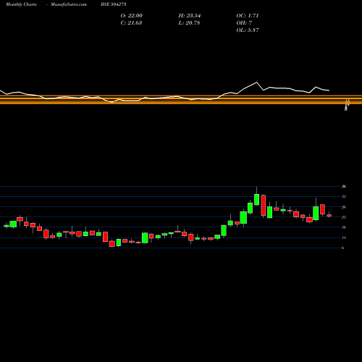Click the "Monthly Charts" title text

point(21,4)
